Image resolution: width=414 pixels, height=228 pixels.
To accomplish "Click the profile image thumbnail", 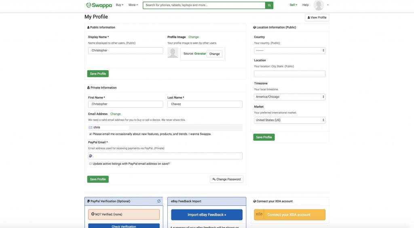I will click(x=173, y=53).
